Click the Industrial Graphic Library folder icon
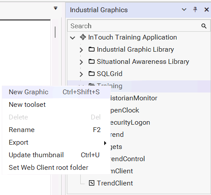 pos(92,50)
